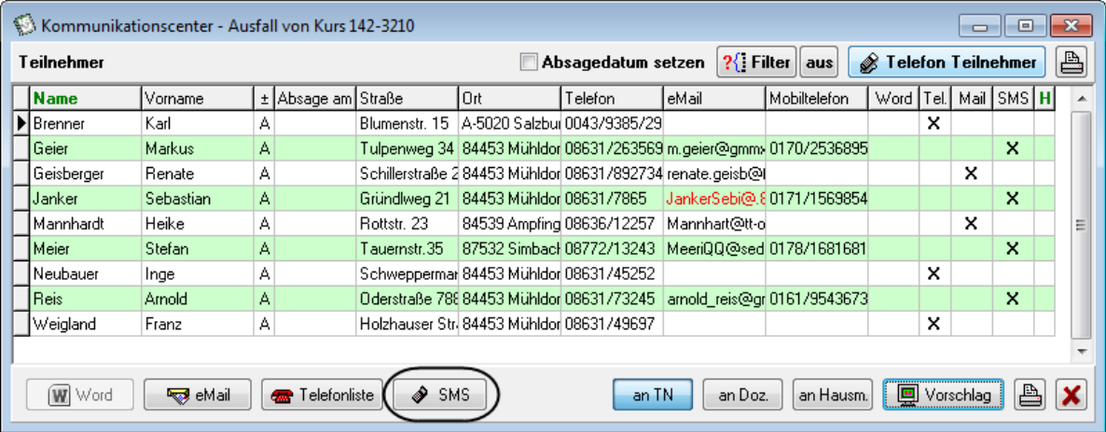Click the red email 'JankerSebi@' cell
Viewport: 1106px width, 432px height.
[714, 199]
